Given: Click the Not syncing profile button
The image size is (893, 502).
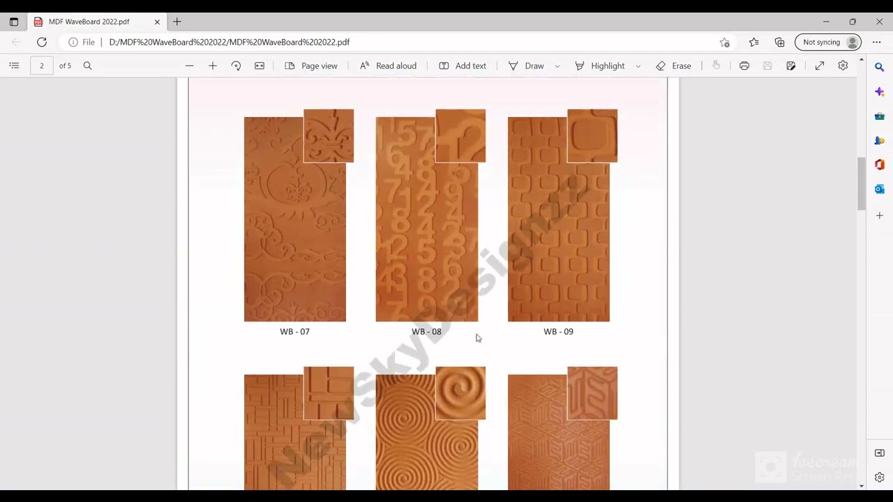Looking at the screenshot, I should click(828, 42).
